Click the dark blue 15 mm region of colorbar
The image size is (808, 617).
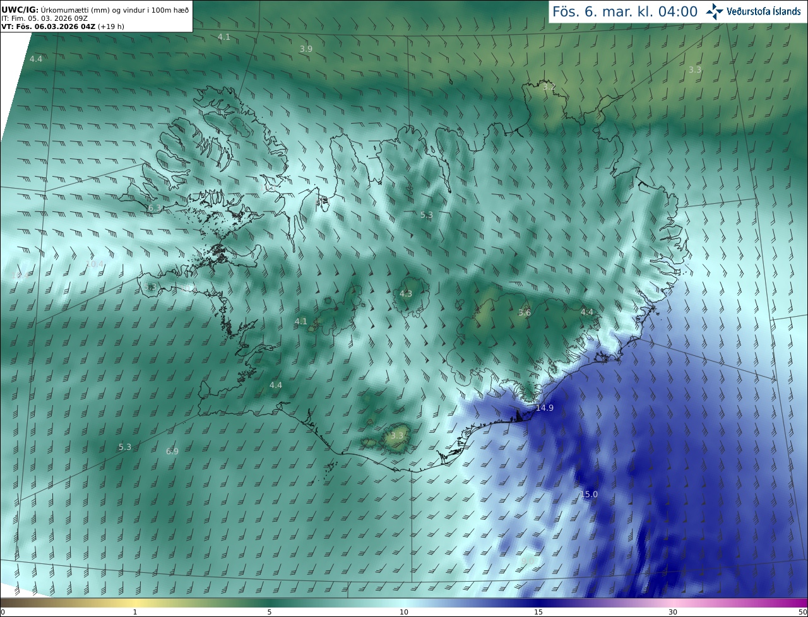click(x=538, y=602)
